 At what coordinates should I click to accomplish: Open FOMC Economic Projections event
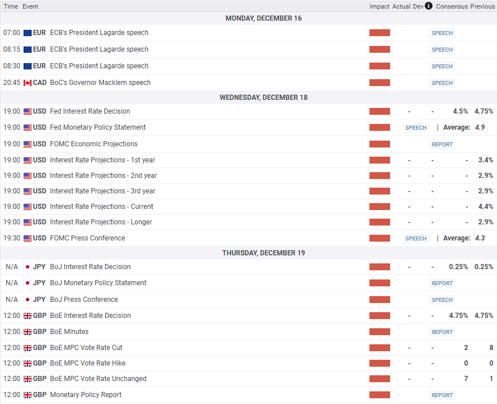pos(94,144)
